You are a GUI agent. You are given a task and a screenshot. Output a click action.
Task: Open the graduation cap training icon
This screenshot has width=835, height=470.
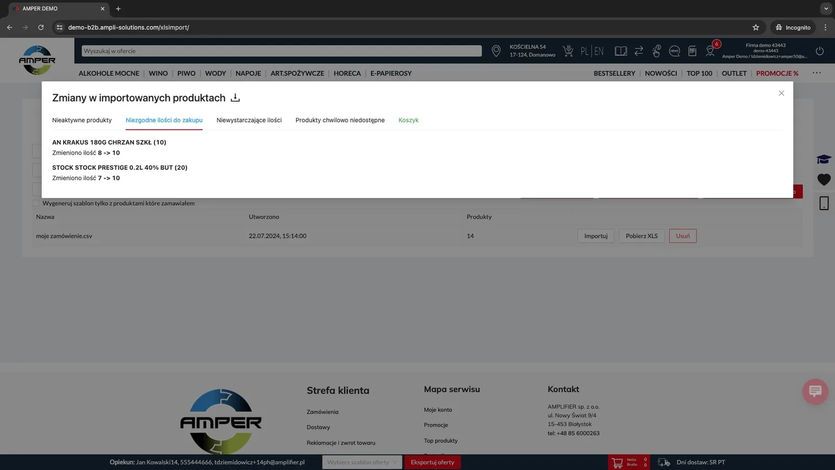tap(824, 159)
